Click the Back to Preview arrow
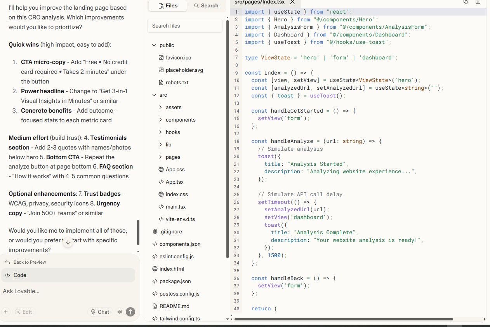 click(x=7, y=262)
